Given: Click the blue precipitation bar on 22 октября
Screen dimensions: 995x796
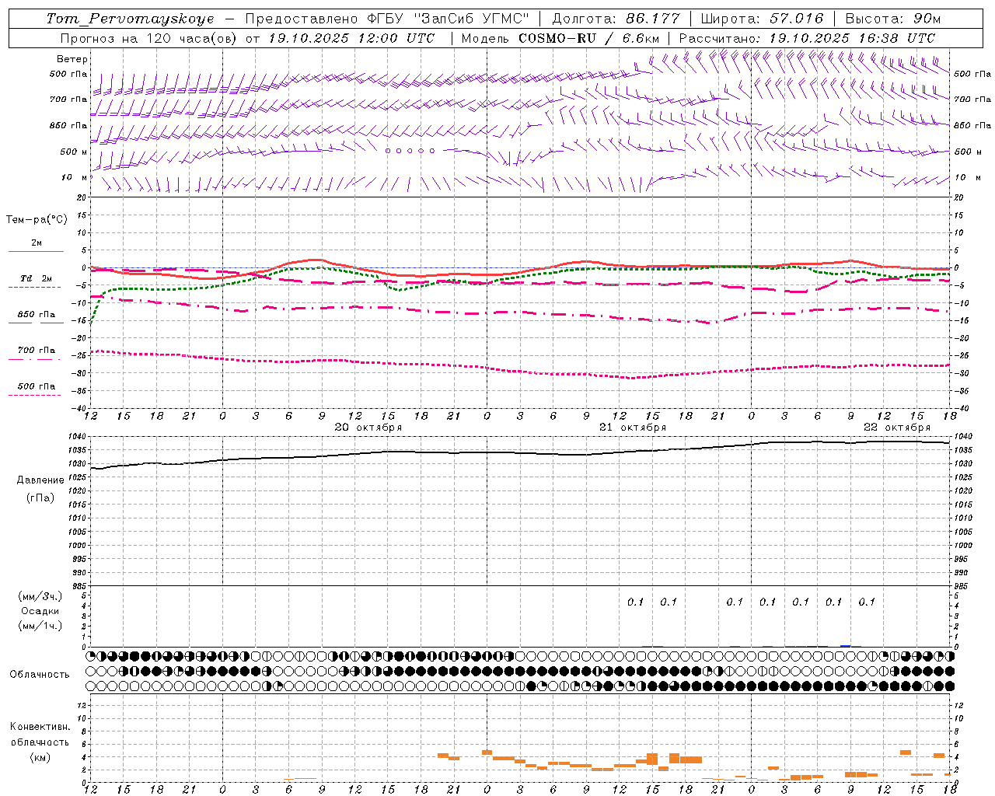Looking at the screenshot, I should coord(846,645).
